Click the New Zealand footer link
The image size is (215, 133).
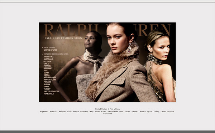coord(125,112)
